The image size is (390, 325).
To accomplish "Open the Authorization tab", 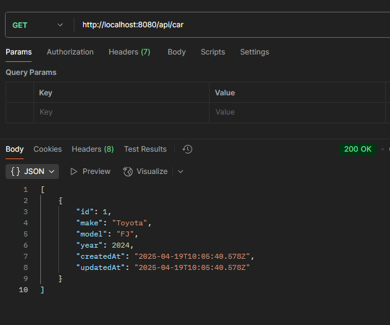I will click(x=70, y=52).
